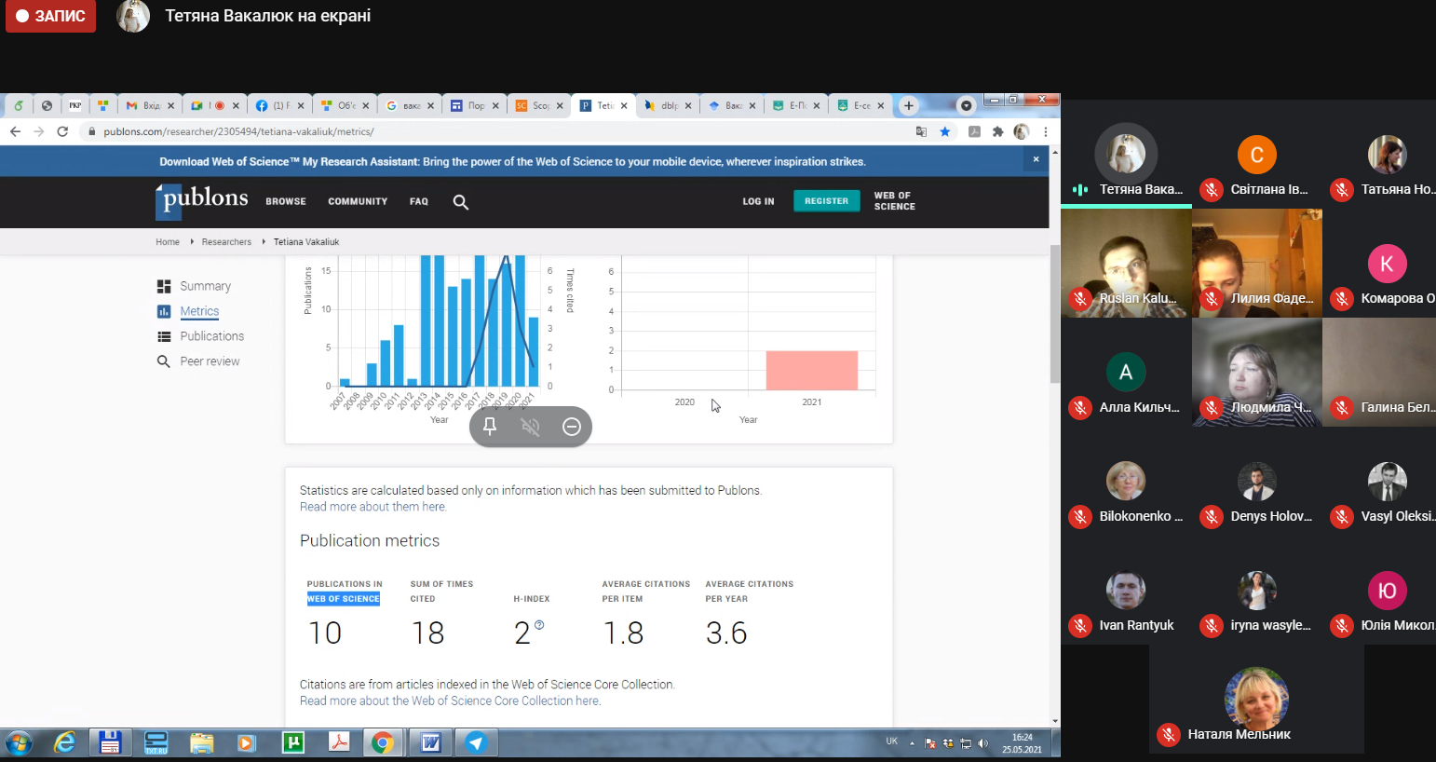
Task: Click the publons logo
Action: tap(202, 201)
